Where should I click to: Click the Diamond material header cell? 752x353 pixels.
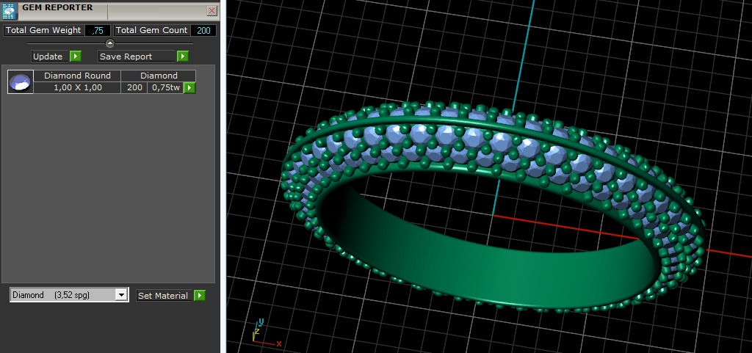pos(159,76)
